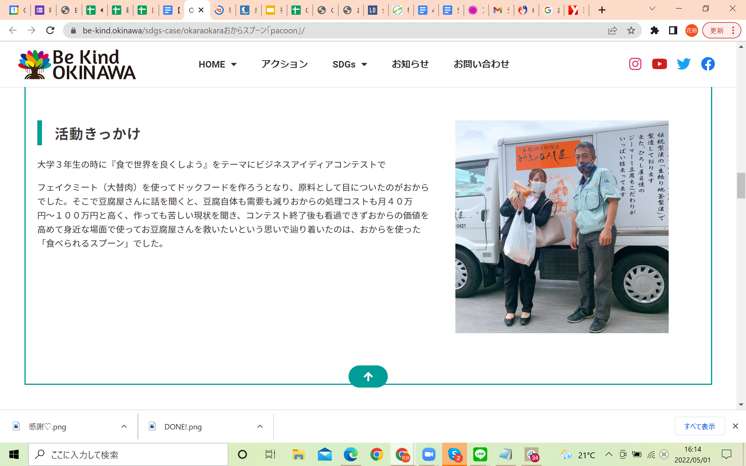Open the お知らせ menu item
The image size is (746, 466).
click(x=410, y=64)
